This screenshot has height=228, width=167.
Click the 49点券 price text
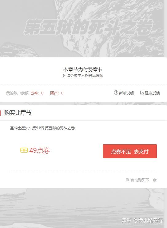click(x=39, y=151)
